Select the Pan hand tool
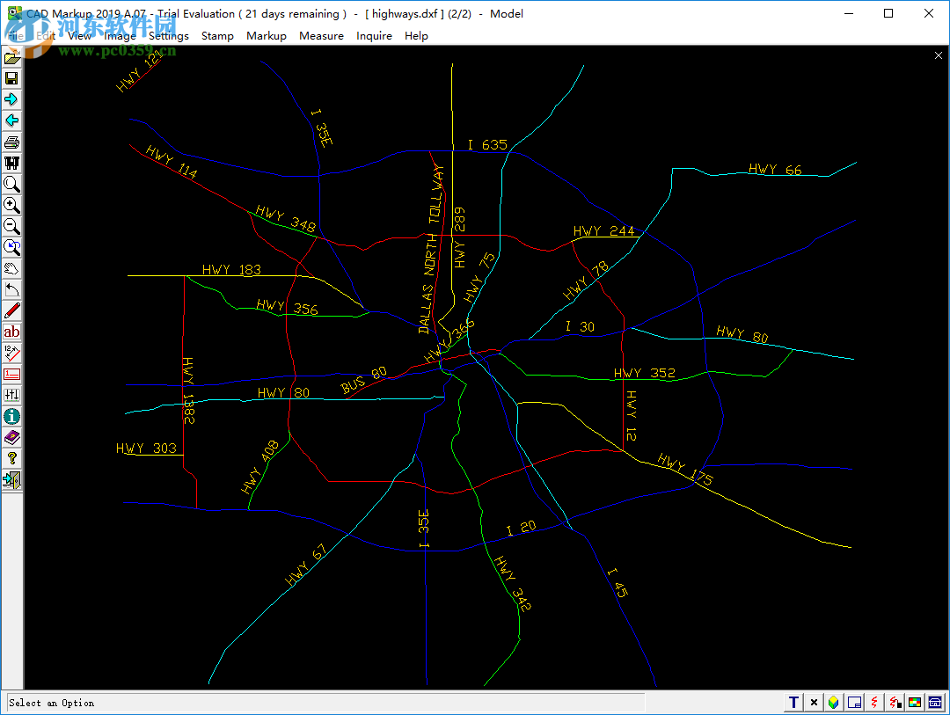The height and width of the screenshot is (715, 950). click(x=11, y=268)
